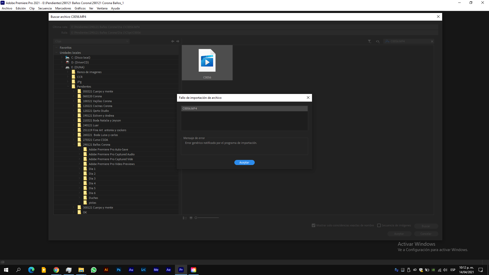This screenshot has height=275, width=489.
Task: Collapse the E: (DUNA) drive tree
Action: 62,67
